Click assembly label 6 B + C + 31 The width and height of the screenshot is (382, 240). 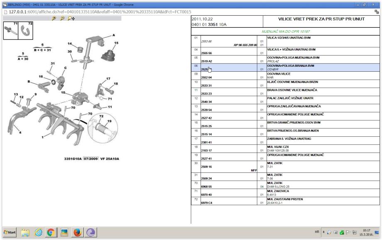click(42, 48)
